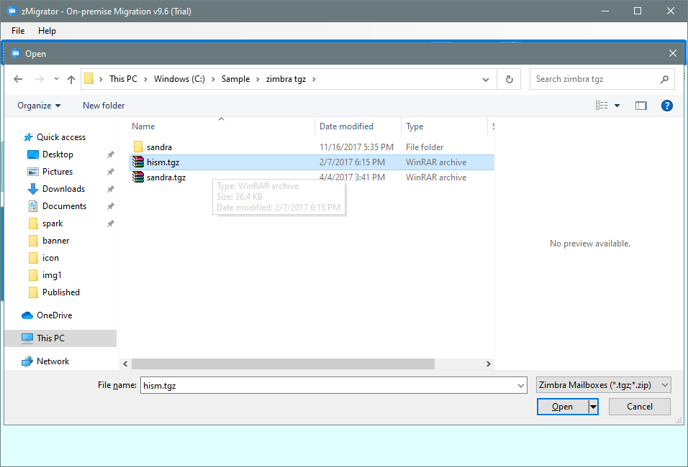688x467 pixels.
Task: Open Published folder in sidebar
Action: 61,292
